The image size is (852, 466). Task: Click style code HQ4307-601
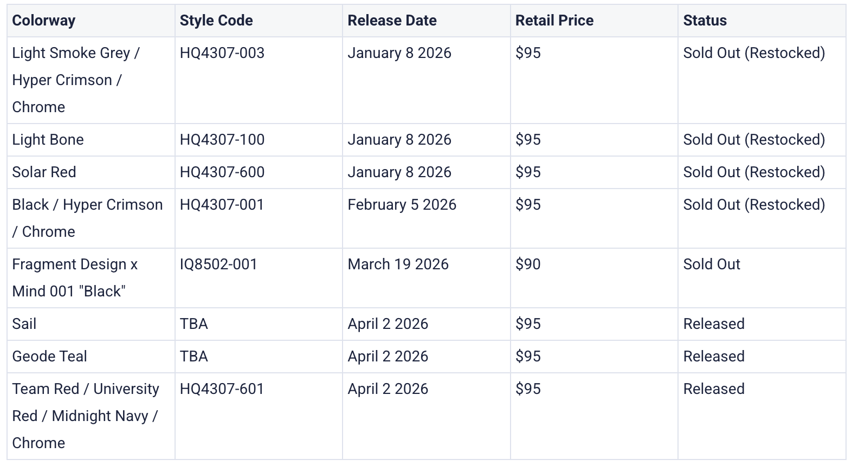(222, 389)
